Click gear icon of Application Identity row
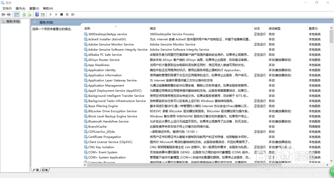The image size is (334, 178). point(86,70)
